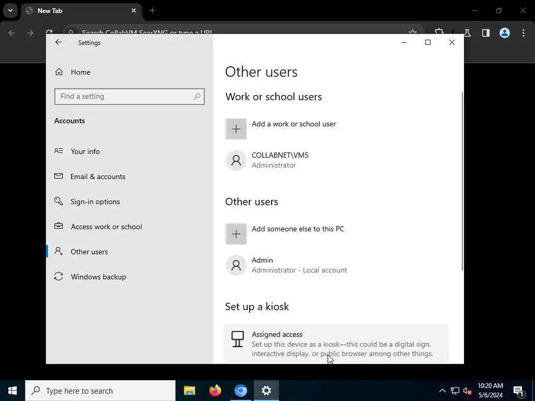Click Add a work or school user label
Screen dimensions: 535x401
[294, 124]
